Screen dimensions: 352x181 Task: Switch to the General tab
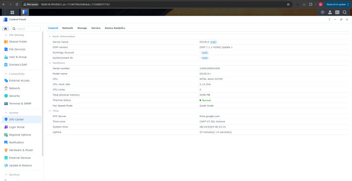53,28
